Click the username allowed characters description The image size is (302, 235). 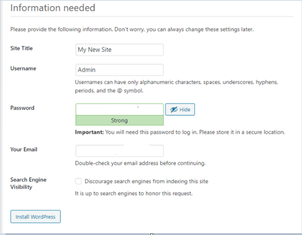click(176, 86)
